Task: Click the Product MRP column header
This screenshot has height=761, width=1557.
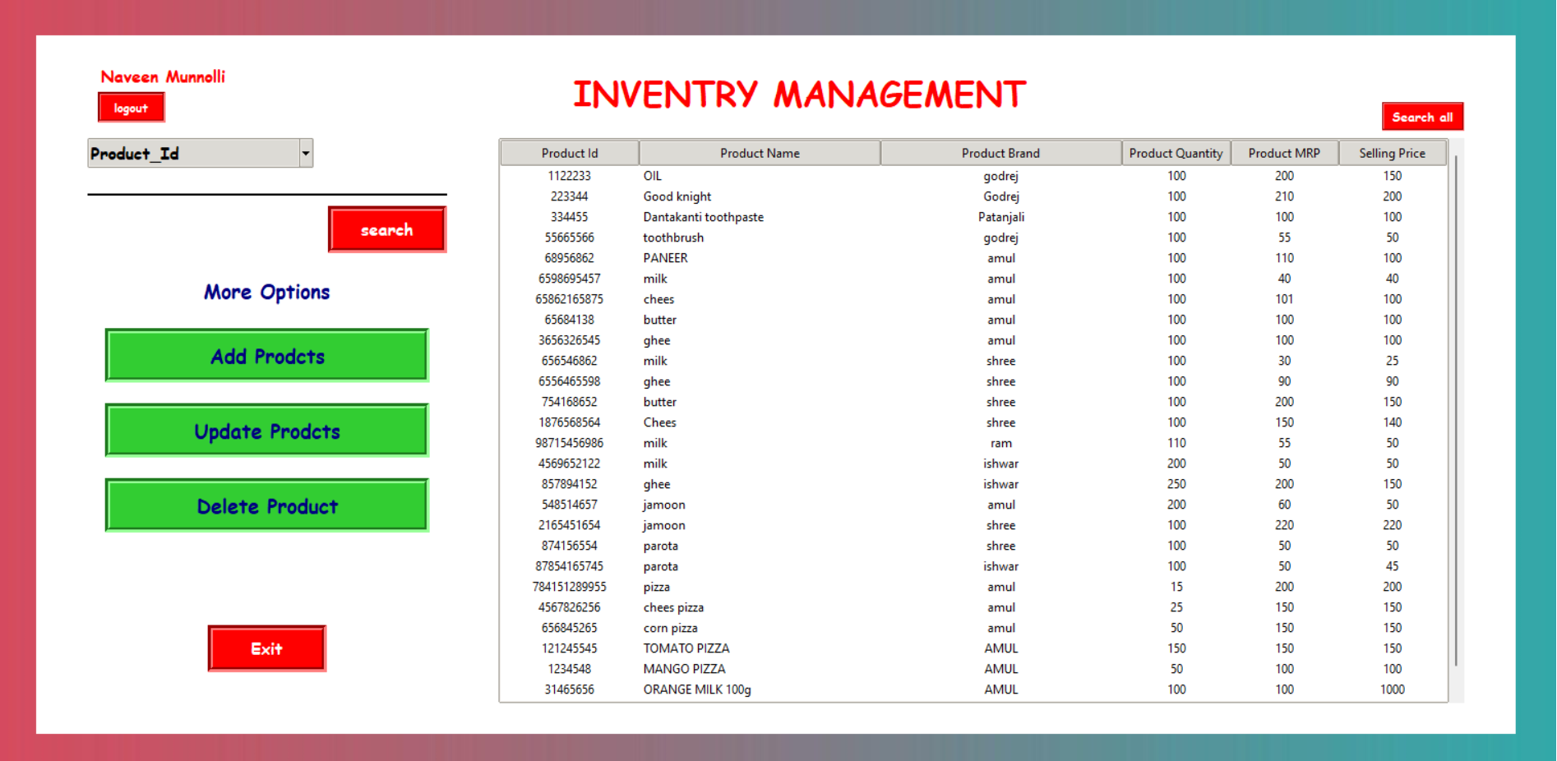Action: pos(1284,153)
